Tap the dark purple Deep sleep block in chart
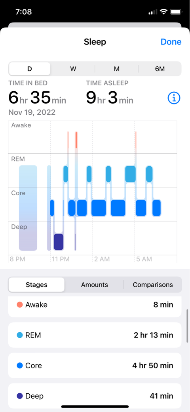 [59, 242]
